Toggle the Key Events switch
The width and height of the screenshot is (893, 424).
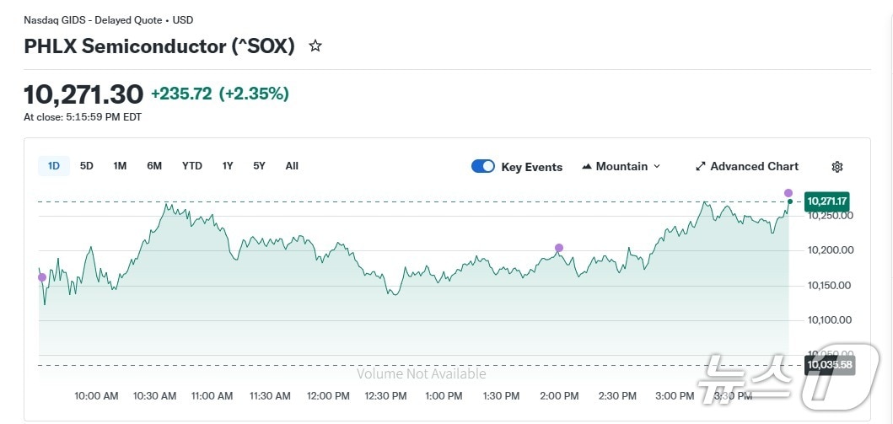point(483,166)
